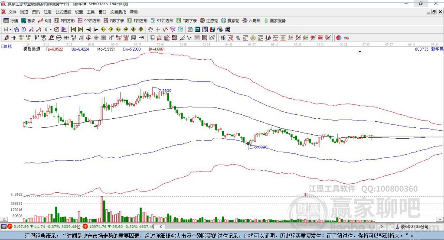Select the percent sign tool
This screenshot has width=444, height=240.
point(238,38)
